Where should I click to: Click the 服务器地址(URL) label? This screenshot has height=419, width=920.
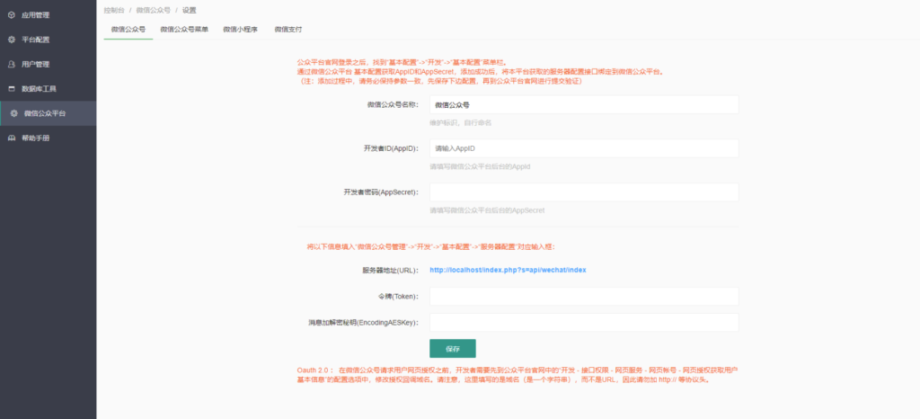(390, 270)
